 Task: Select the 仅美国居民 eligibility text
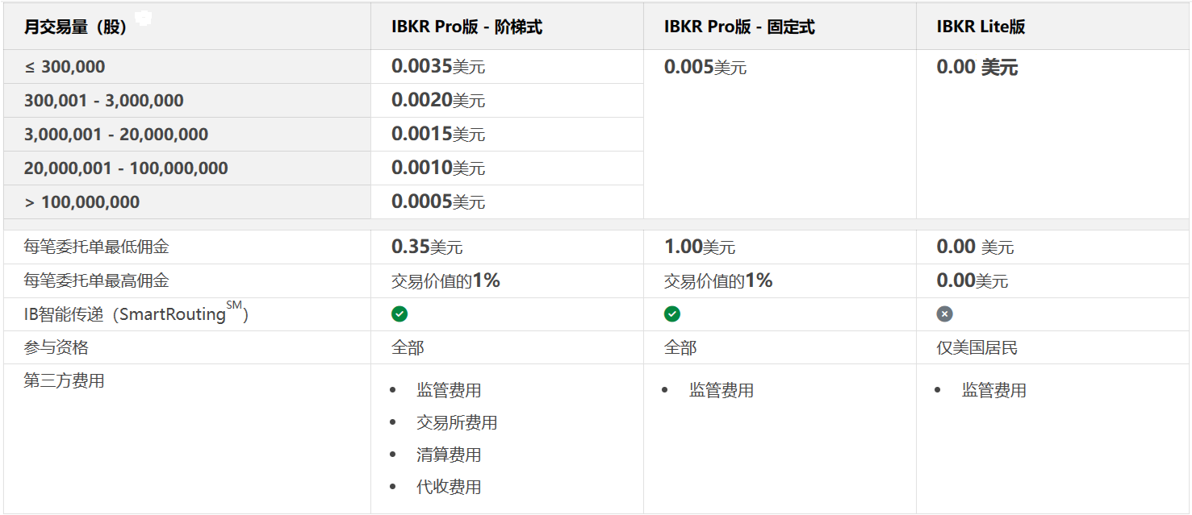[977, 347]
